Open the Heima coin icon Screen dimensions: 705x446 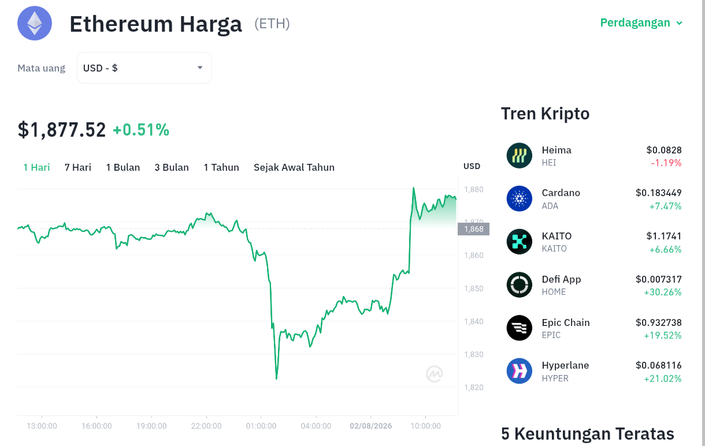[519, 156]
